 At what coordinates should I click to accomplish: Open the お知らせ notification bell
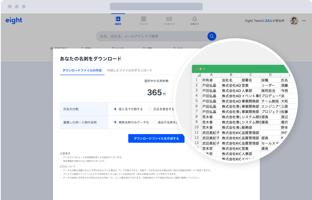click(195, 19)
